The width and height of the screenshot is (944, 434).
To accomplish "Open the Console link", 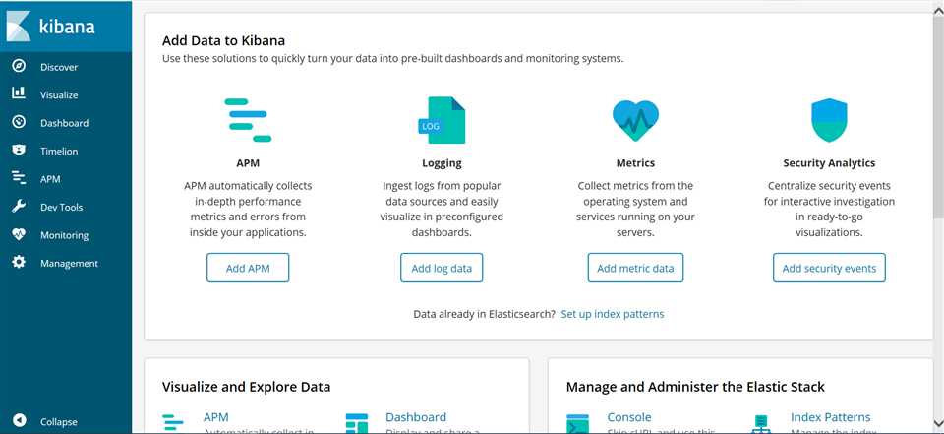I will tap(629, 417).
